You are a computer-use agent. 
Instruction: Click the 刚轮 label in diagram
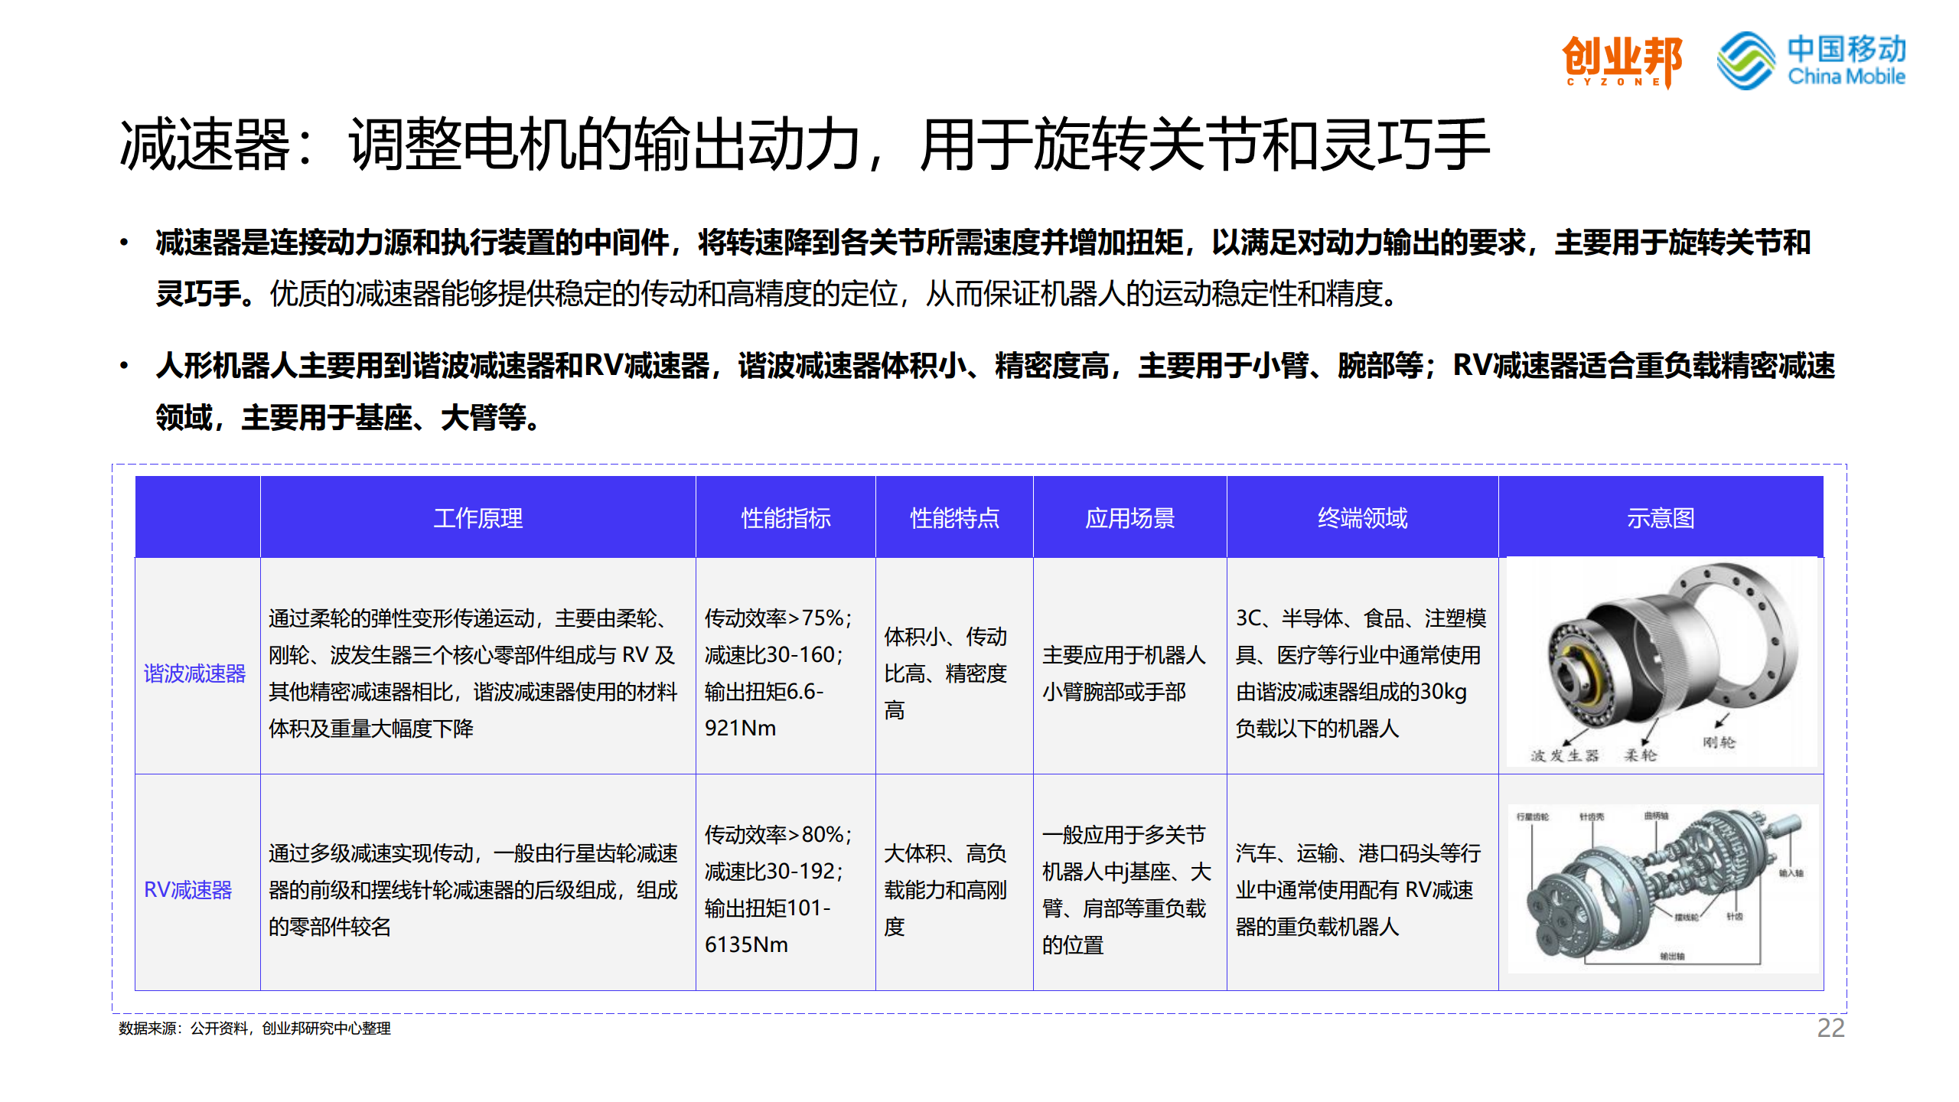click(1719, 742)
